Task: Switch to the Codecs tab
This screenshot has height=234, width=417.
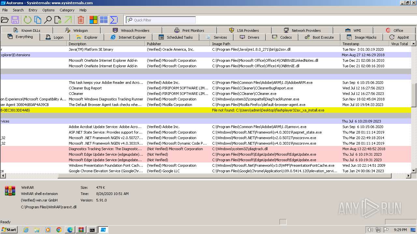Action: pyautogui.click(x=282, y=37)
